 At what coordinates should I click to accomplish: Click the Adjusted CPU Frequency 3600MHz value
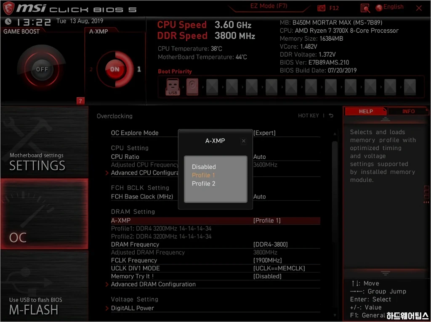pos(265,165)
